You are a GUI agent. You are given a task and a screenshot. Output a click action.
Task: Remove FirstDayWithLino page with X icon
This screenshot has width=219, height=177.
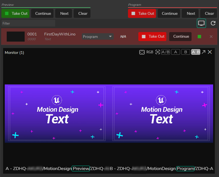(211, 37)
